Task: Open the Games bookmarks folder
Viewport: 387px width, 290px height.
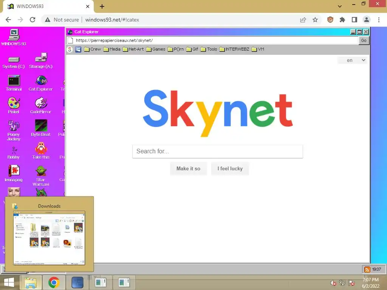Action: 156,49
